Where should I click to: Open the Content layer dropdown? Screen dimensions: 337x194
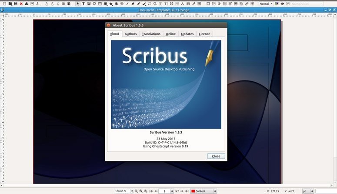(x=204, y=191)
